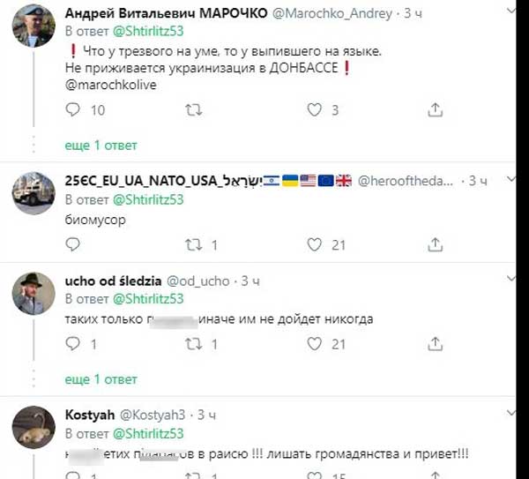Share ucho od śledzia's tweet
Image resolution: width=529 pixels, height=479 pixels.
(434, 345)
